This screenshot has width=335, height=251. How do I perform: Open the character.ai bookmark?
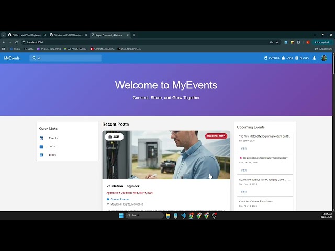[129, 49]
